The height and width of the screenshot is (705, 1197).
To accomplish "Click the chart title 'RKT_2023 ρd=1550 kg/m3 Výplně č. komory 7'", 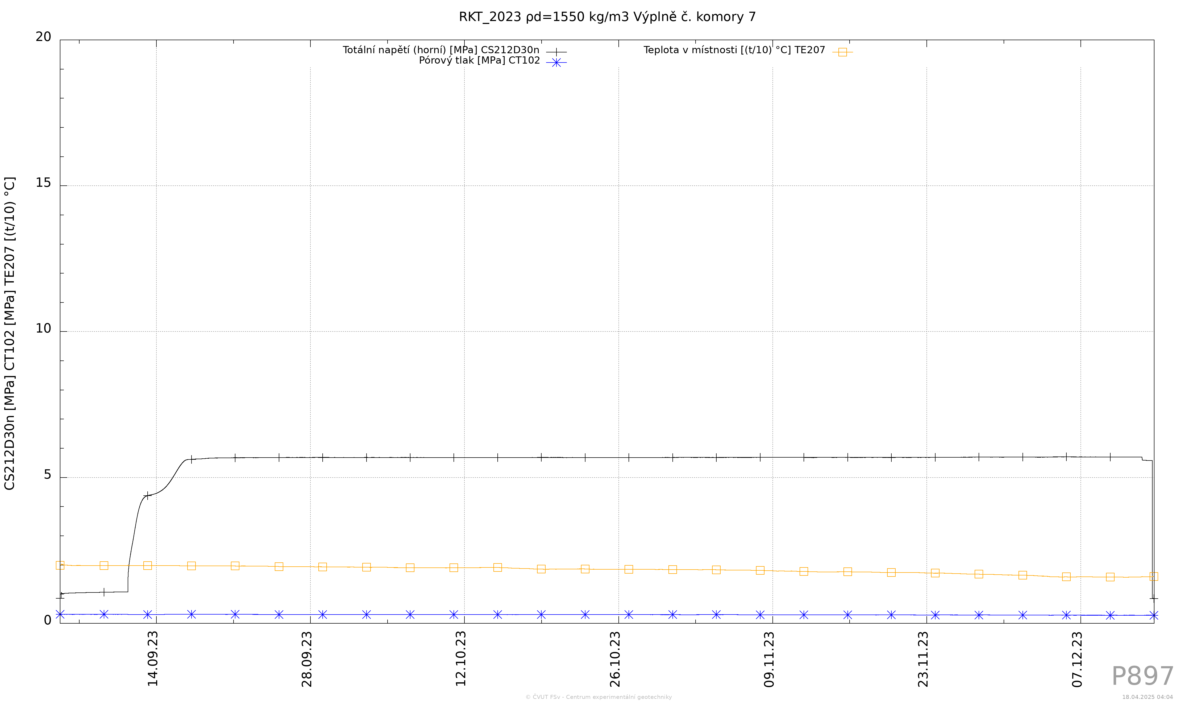I will pos(607,17).
